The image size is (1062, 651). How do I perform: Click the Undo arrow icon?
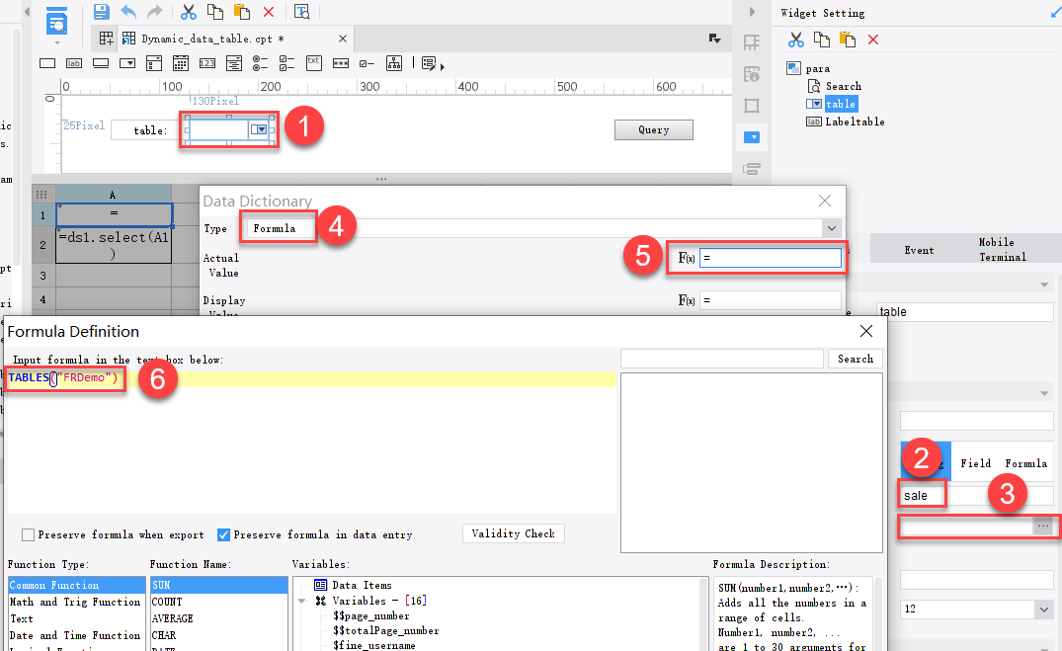click(127, 10)
